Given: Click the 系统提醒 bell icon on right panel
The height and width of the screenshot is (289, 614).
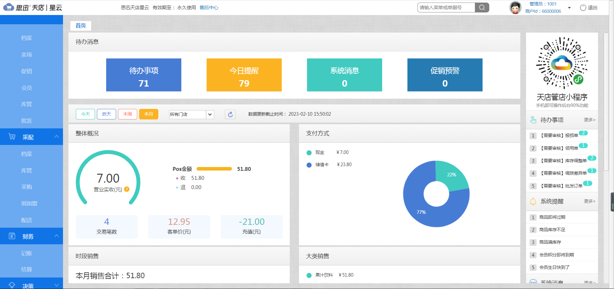Looking at the screenshot, I should pos(533,201).
